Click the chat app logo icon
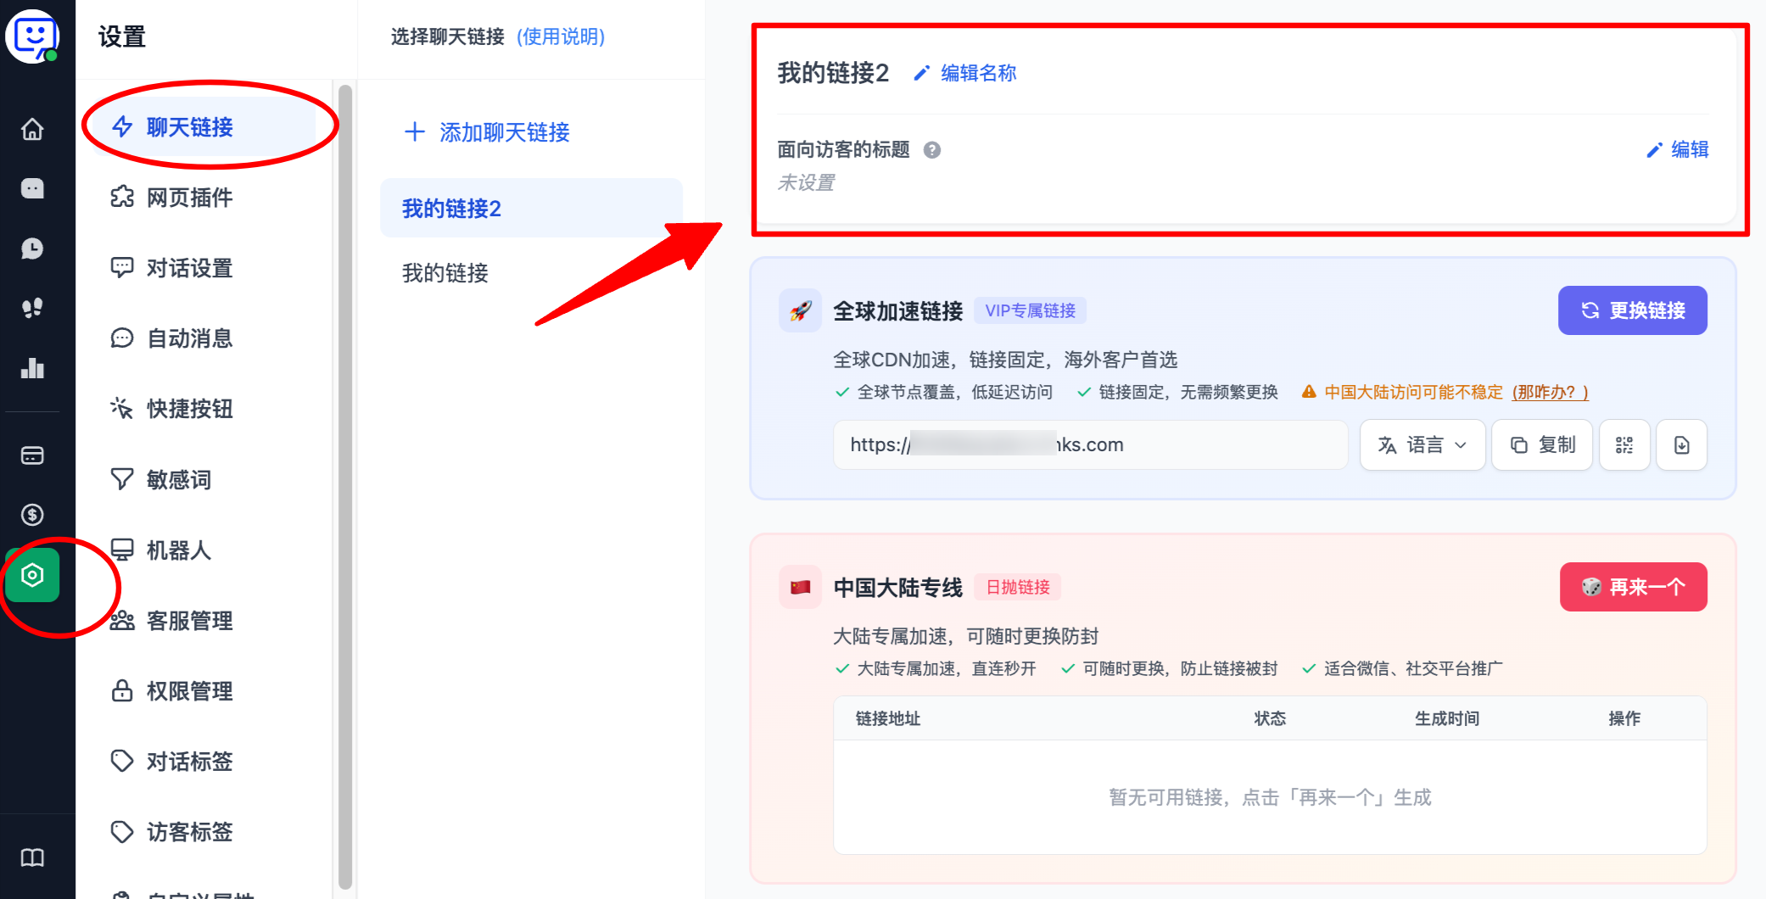 point(32,36)
